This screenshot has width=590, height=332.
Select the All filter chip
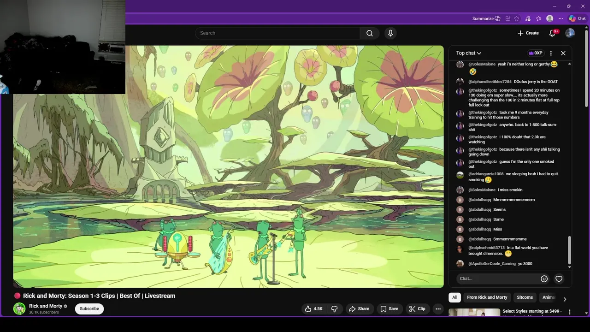tap(454, 297)
